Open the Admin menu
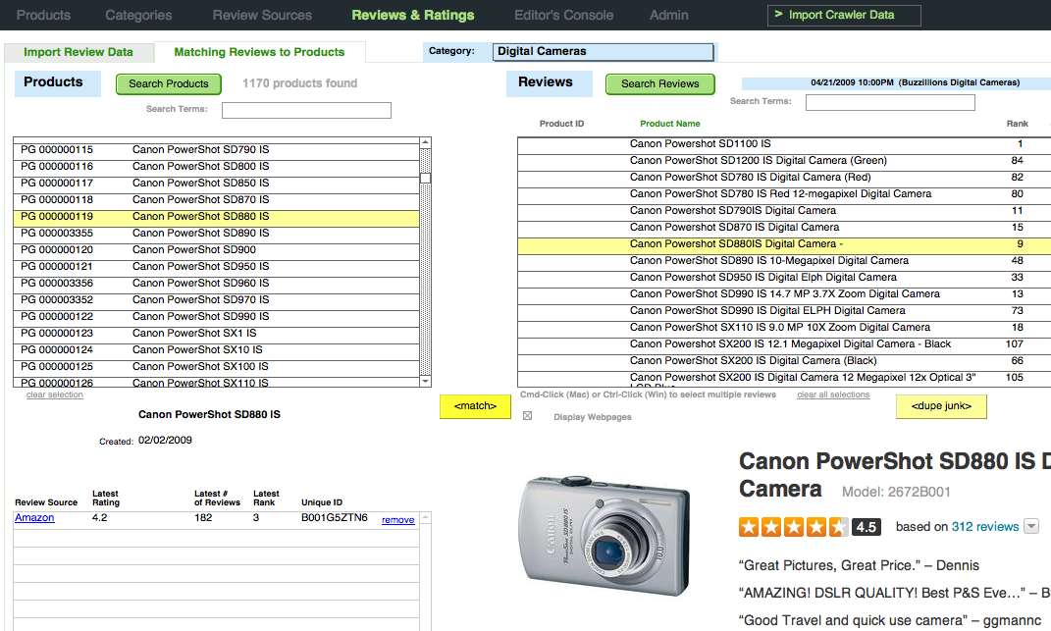Image resolution: width=1051 pixels, height=631 pixels. click(x=669, y=15)
